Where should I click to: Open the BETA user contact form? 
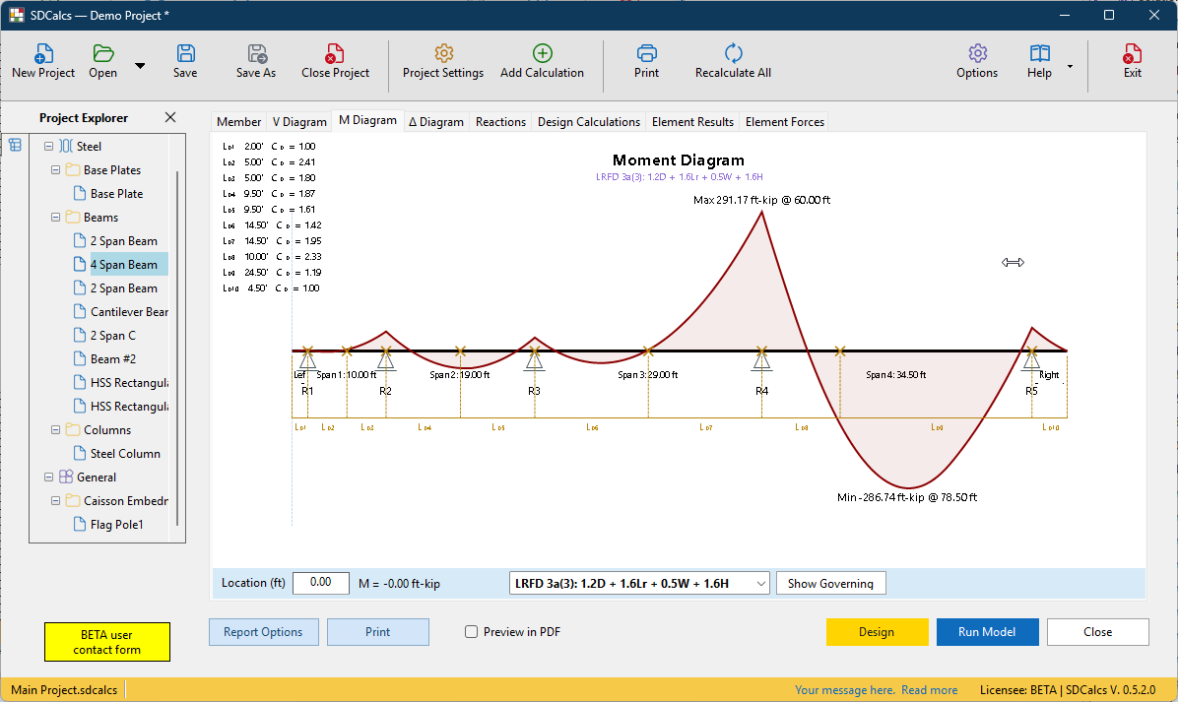click(x=106, y=642)
